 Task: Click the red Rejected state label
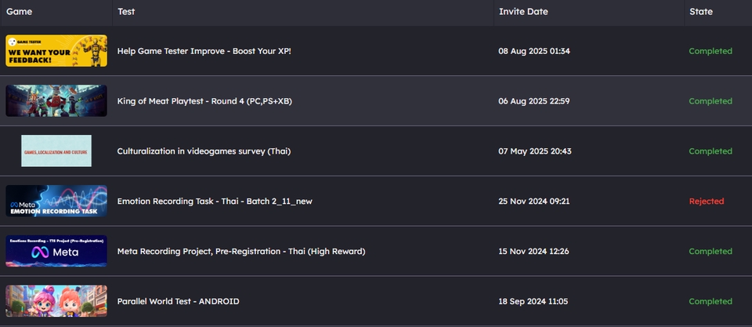point(707,202)
